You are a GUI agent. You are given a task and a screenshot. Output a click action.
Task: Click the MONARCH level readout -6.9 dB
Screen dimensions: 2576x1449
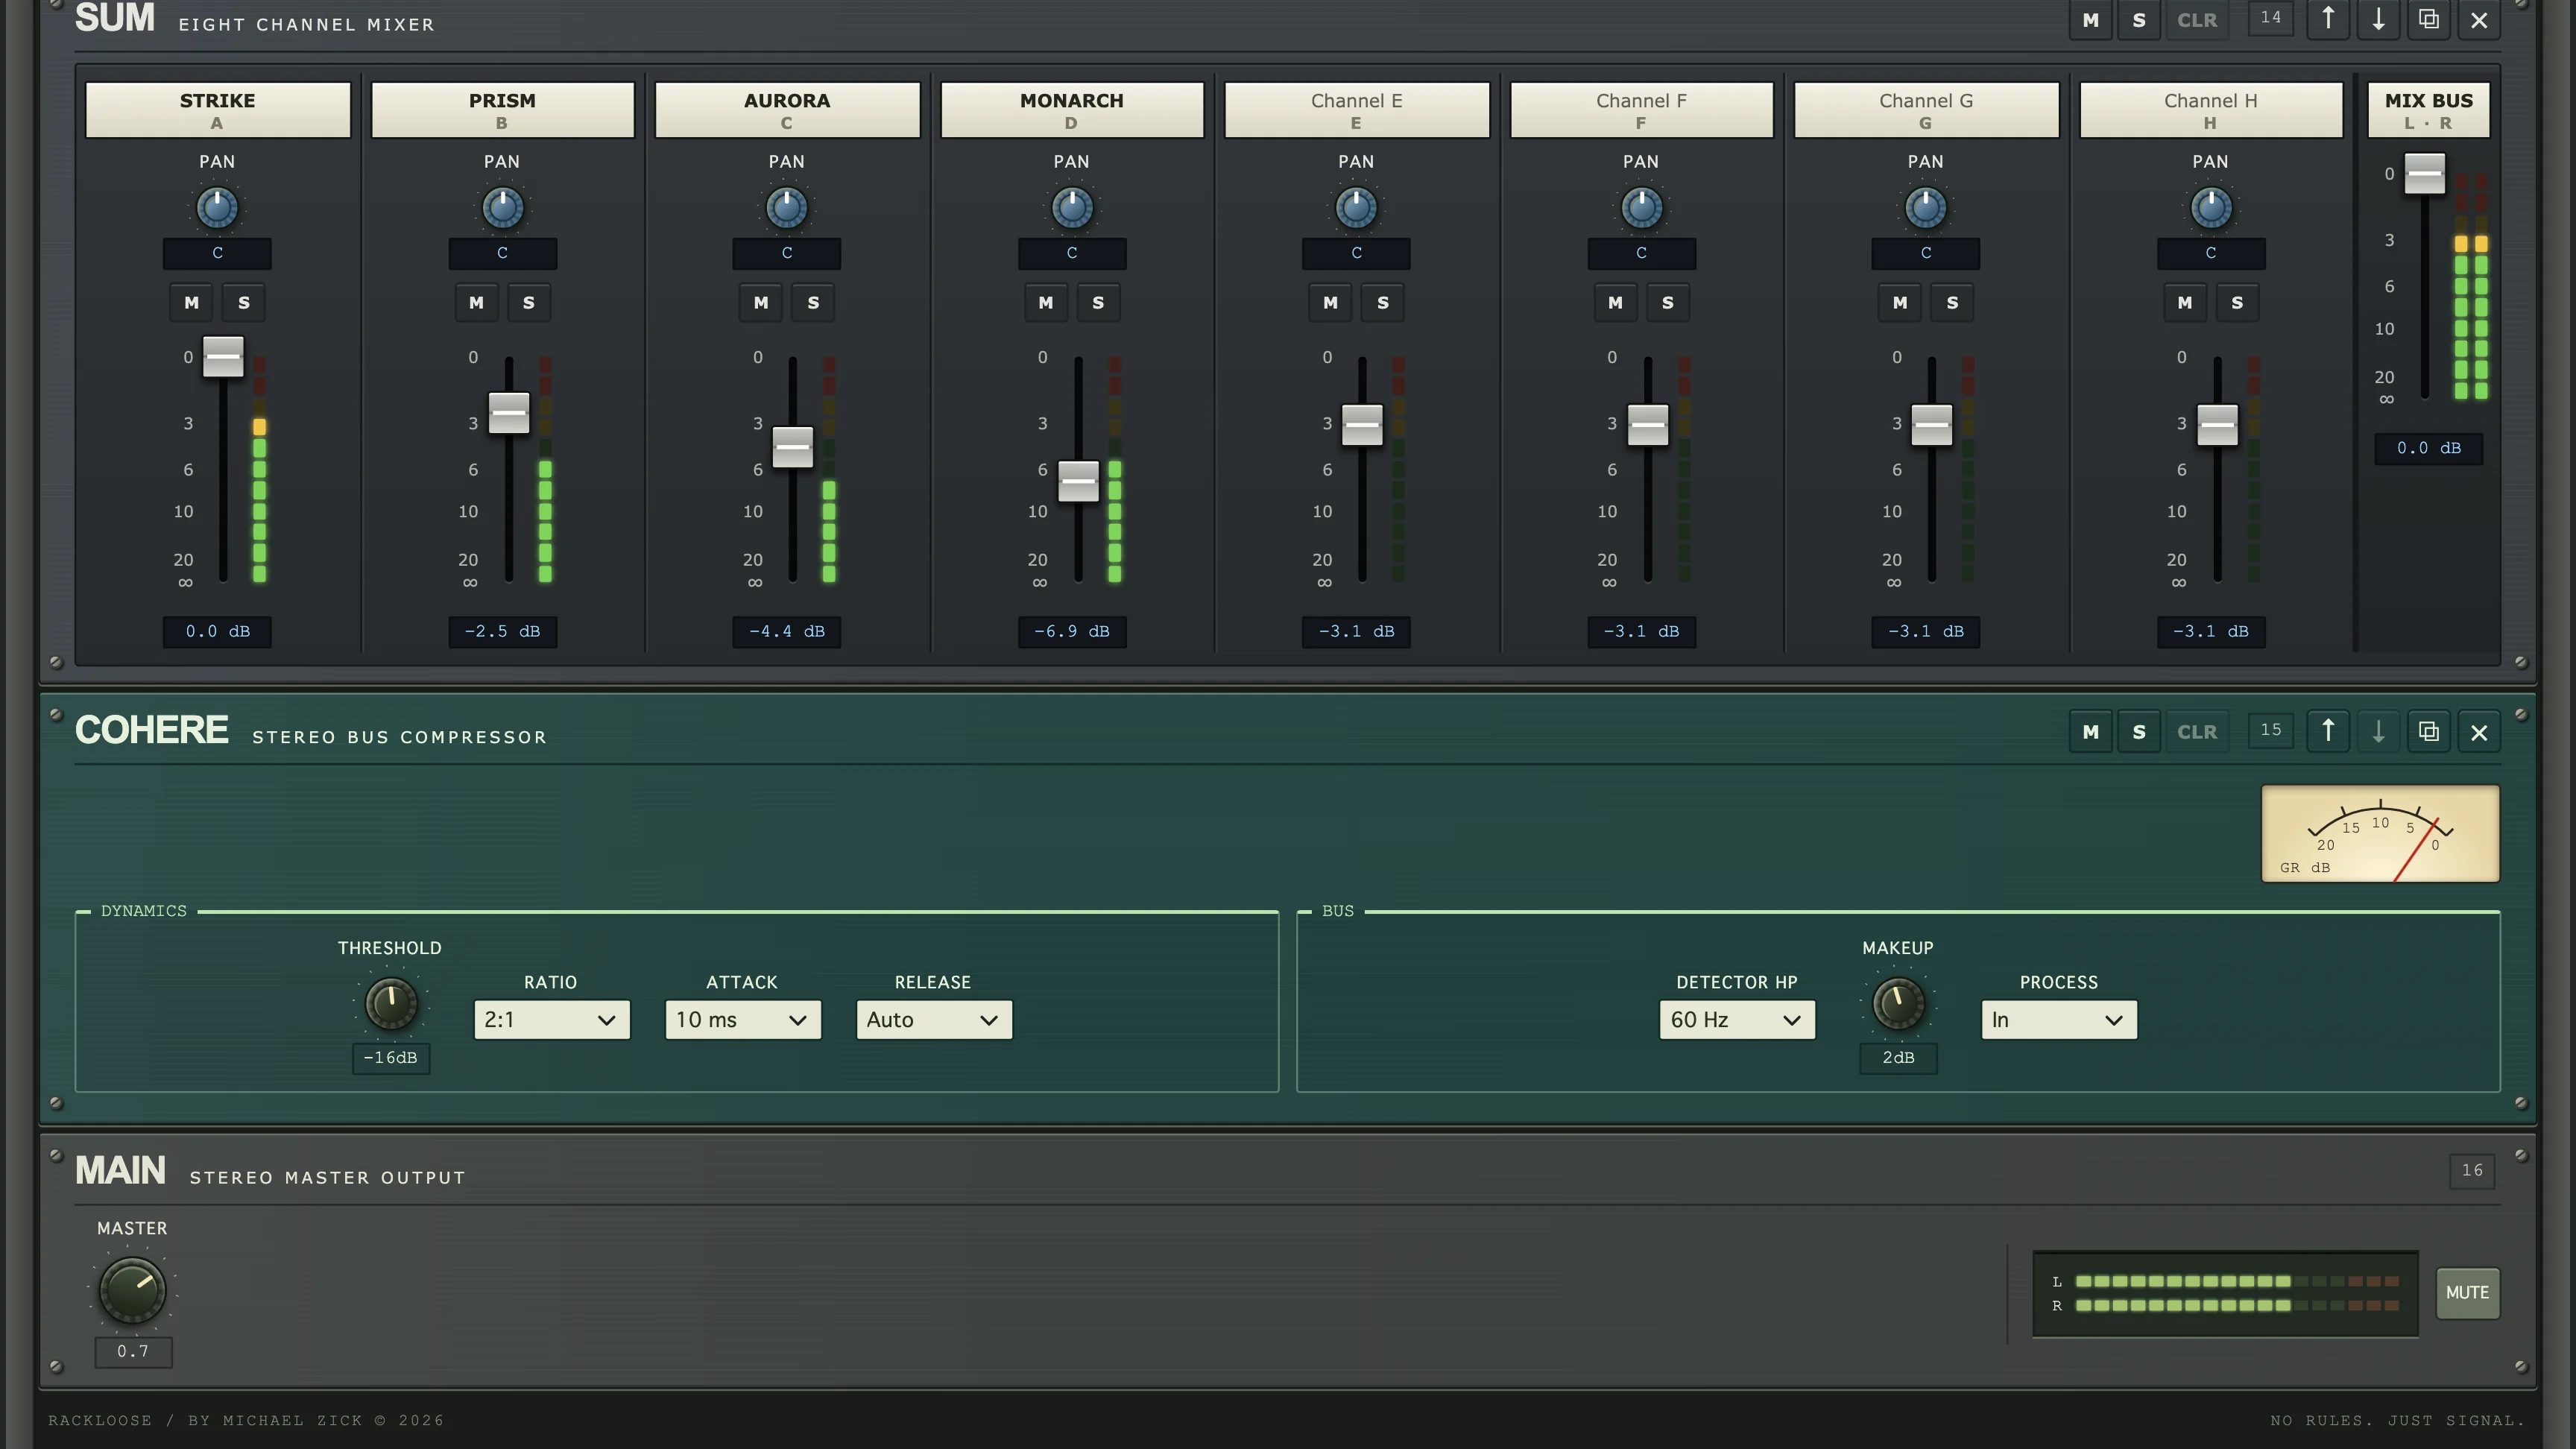point(1072,631)
